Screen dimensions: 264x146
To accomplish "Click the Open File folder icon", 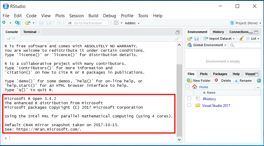I will [28, 23].
